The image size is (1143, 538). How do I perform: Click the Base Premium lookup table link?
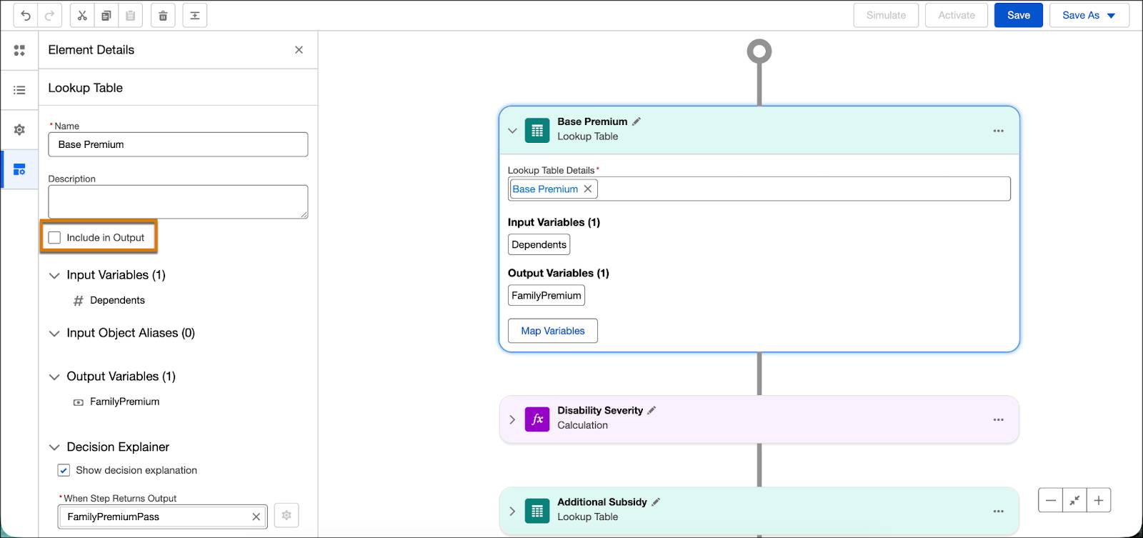coord(545,189)
